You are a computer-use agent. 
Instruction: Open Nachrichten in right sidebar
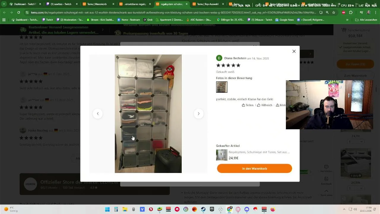point(326,168)
